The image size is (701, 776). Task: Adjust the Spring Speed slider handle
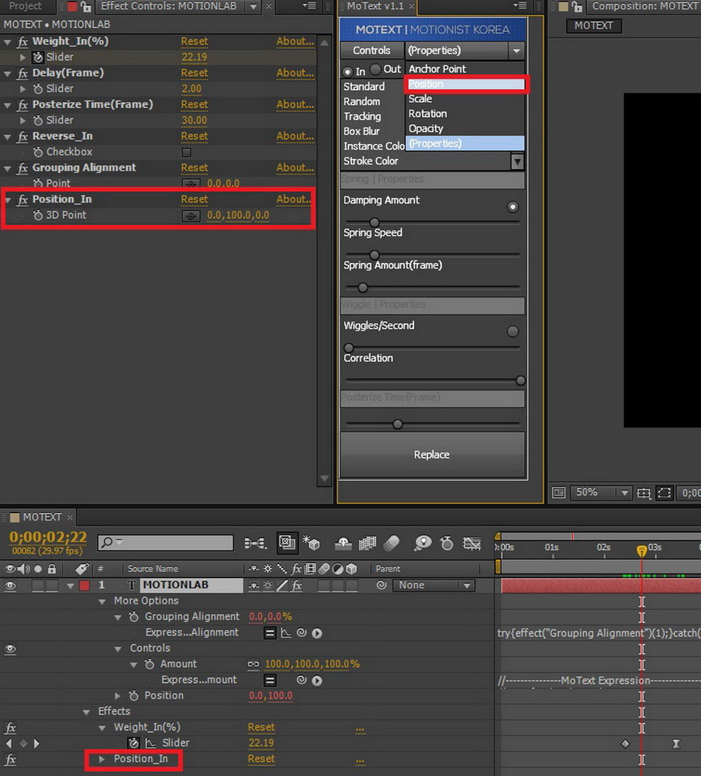(375, 255)
